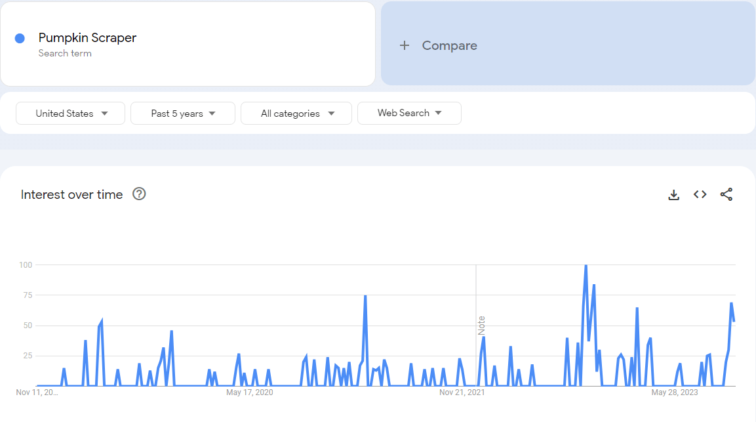Click the 75-value spike before Nov 2021
Image resolution: width=756 pixels, height=422 pixels.
[x=365, y=296]
